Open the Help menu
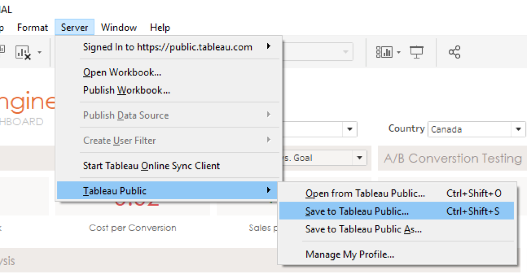Image resolution: width=527 pixels, height=274 pixels. pyautogui.click(x=160, y=28)
